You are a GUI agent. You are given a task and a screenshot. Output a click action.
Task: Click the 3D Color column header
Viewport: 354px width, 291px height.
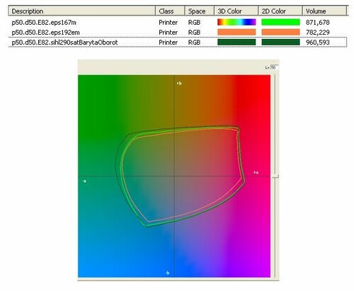236,11
